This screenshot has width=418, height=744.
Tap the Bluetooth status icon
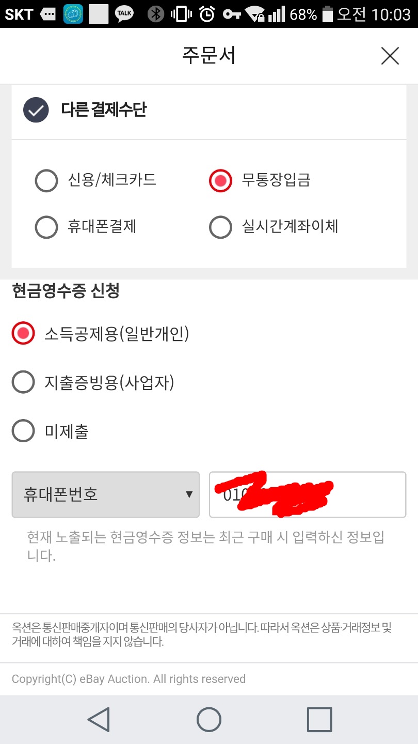click(155, 14)
